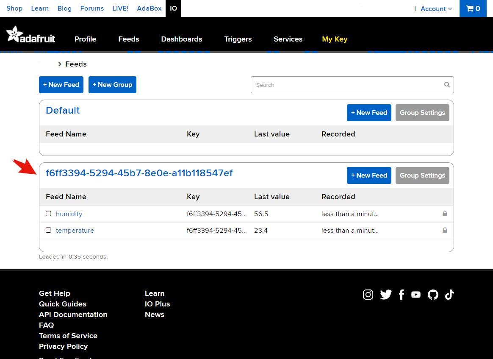Screen dimensions: 493x359
Task: Click New Group button
Action: pyautogui.click(x=112, y=85)
